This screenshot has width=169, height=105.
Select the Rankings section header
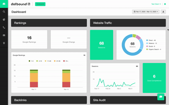[49, 23]
